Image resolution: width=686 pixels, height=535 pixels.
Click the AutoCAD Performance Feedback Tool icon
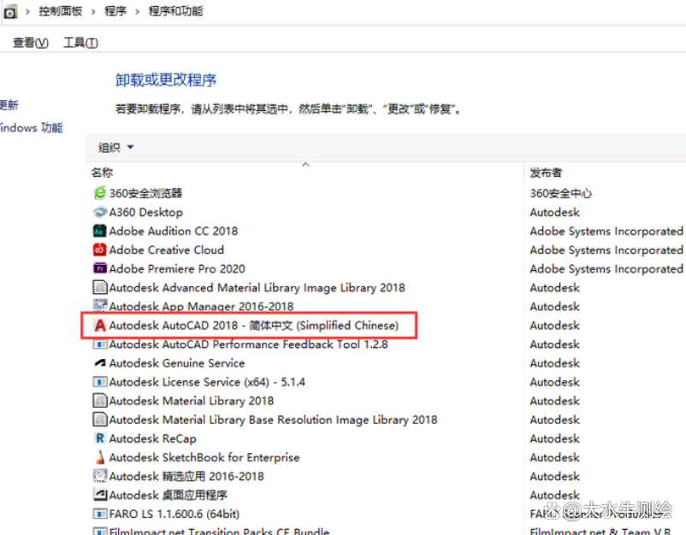100,344
